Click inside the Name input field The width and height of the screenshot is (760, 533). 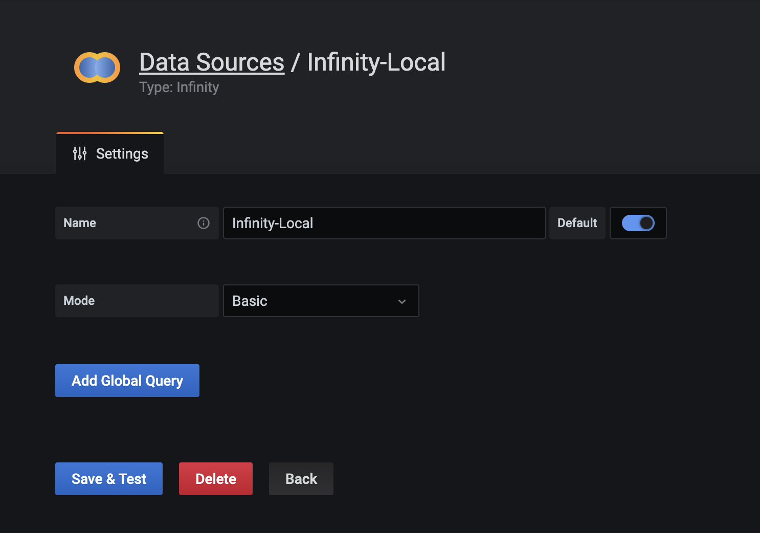click(384, 223)
